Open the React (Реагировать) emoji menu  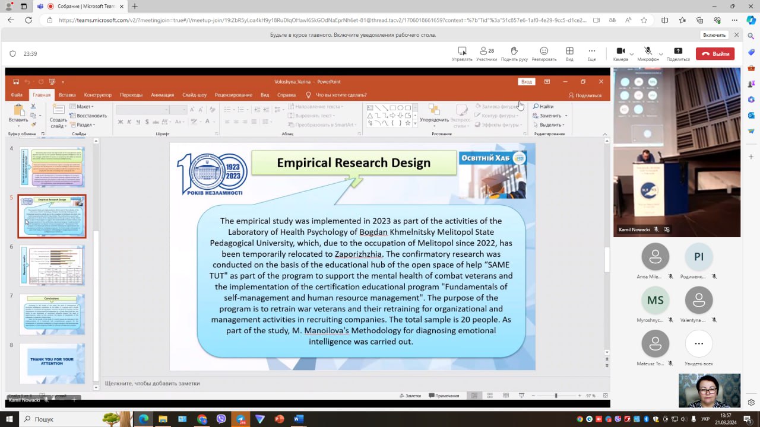(544, 52)
